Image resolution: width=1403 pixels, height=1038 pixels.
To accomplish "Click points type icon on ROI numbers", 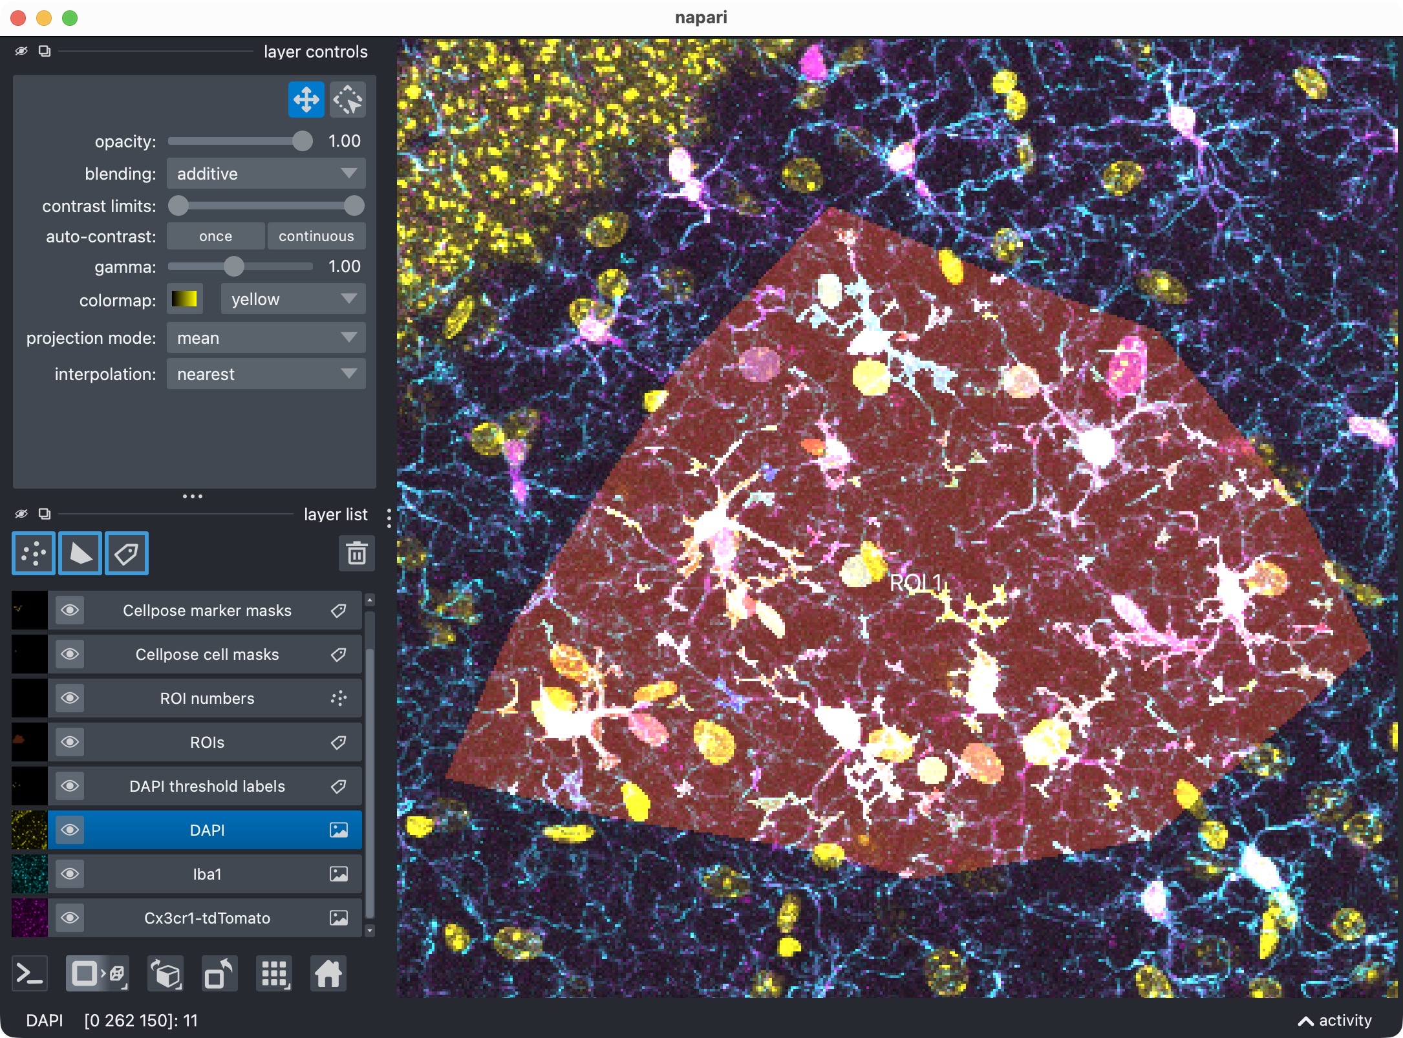I will 338,698.
